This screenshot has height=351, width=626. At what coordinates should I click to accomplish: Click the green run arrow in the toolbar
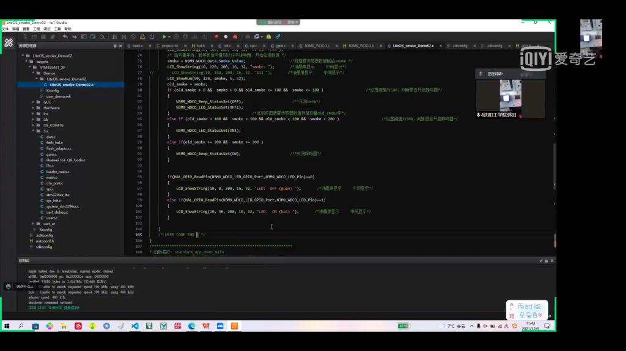pos(164,37)
